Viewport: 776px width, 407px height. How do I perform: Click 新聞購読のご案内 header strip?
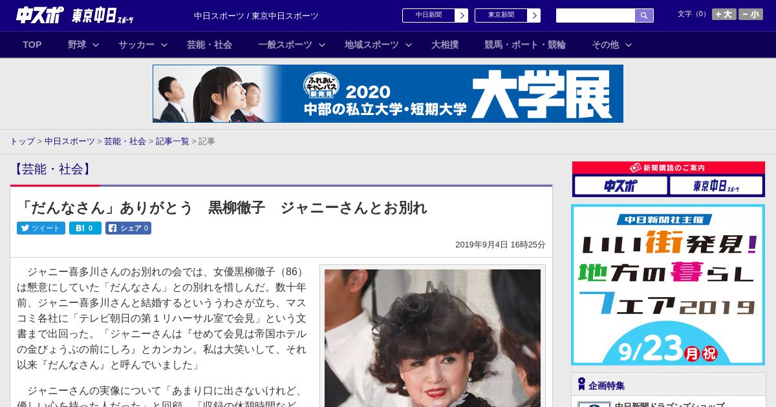(x=669, y=167)
